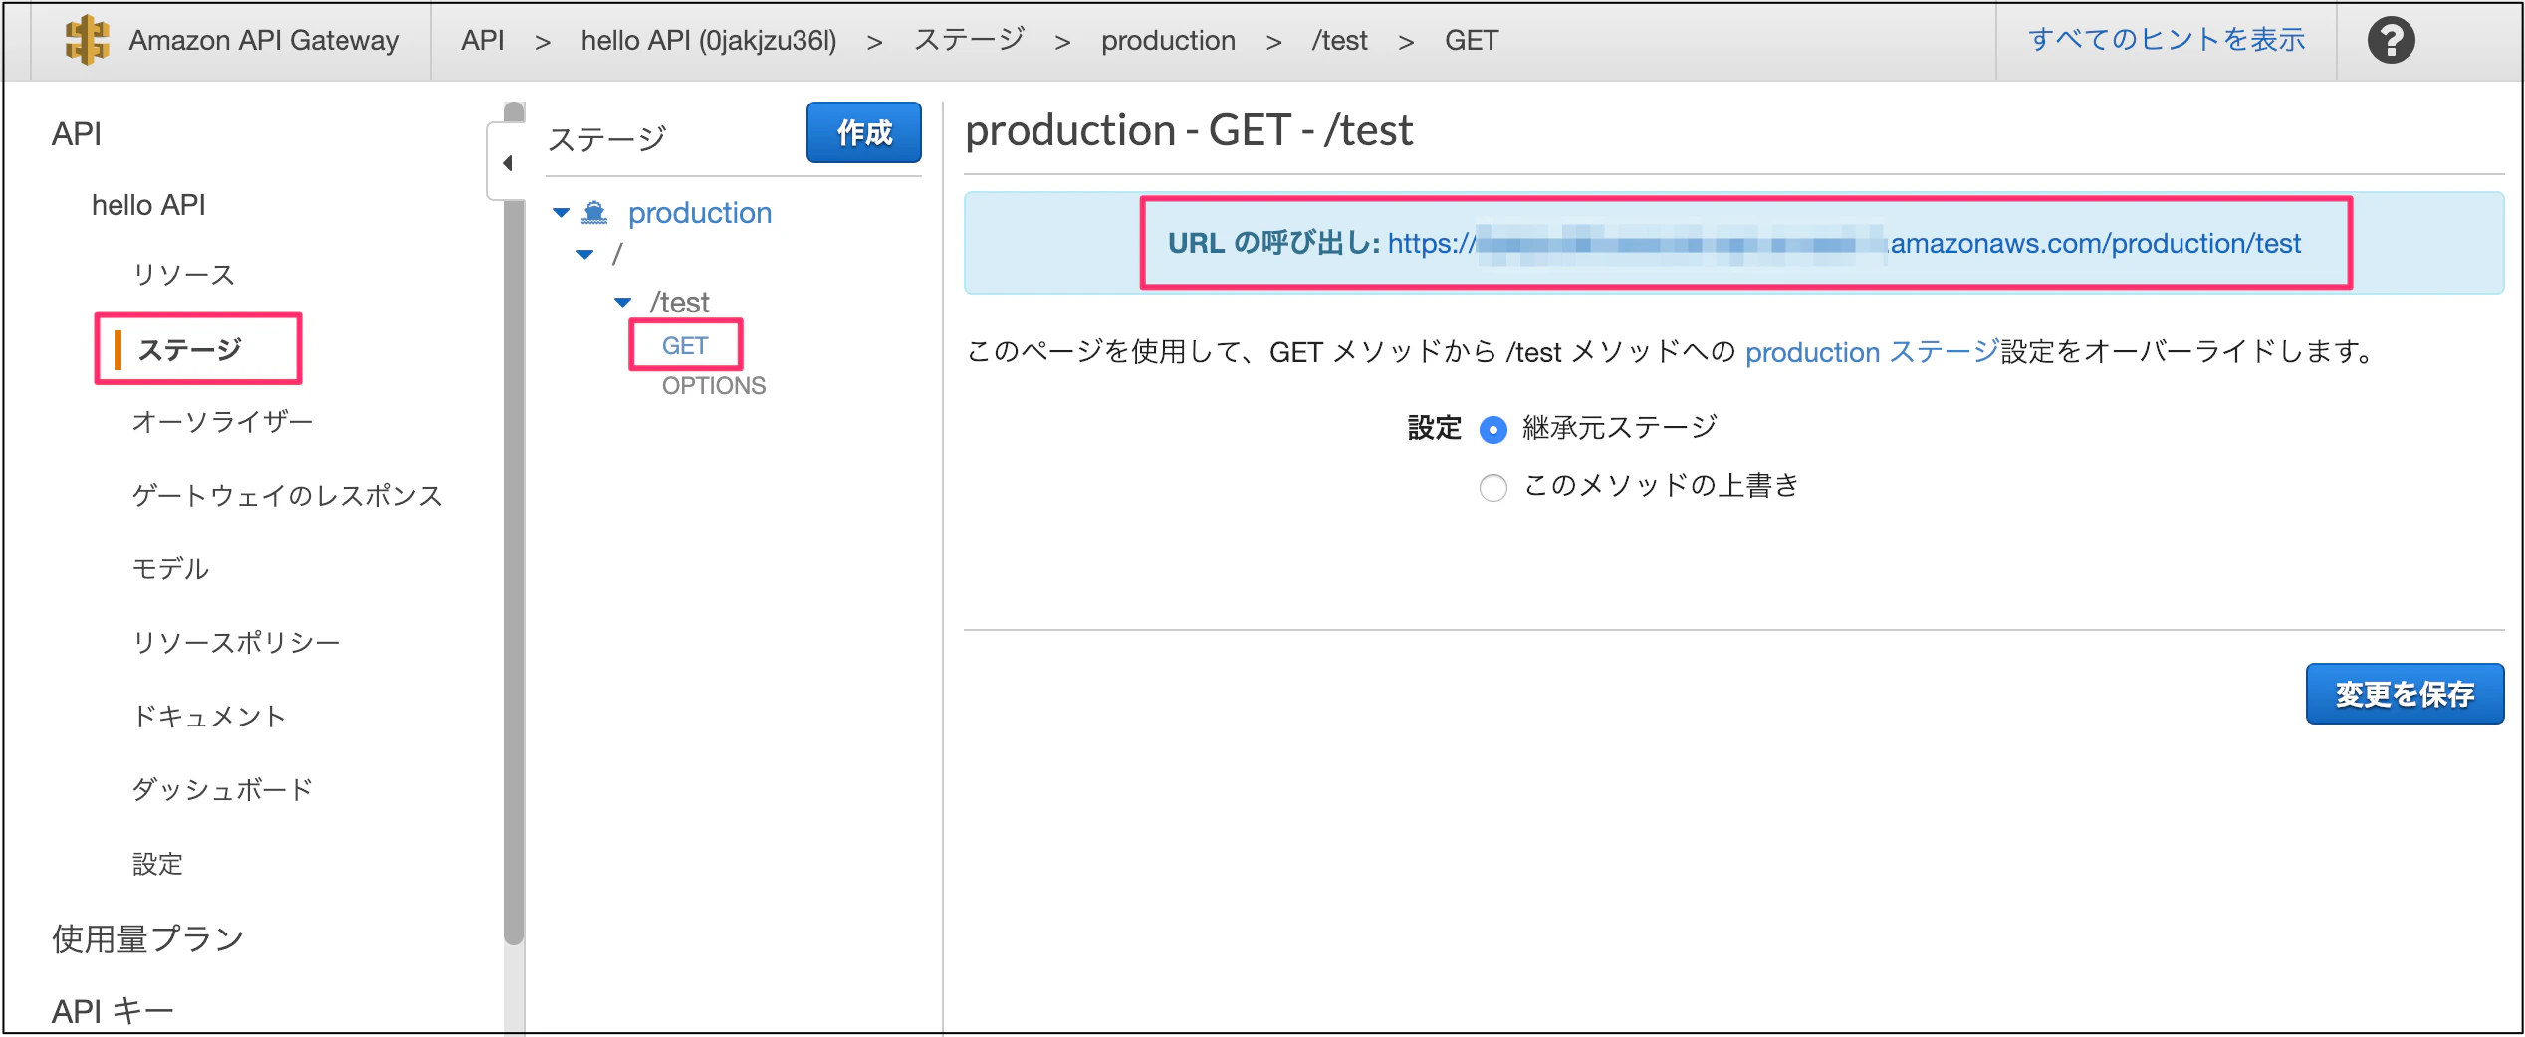This screenshot has width=2525, height=1037.
Task: Click the hello API (0jakjzu36l) breadcrumb
Action: [709, 40]
